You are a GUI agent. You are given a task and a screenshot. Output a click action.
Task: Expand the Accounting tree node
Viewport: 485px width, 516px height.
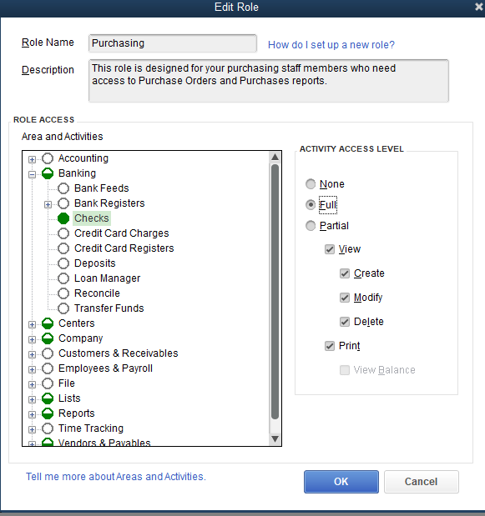click(32, 159)
